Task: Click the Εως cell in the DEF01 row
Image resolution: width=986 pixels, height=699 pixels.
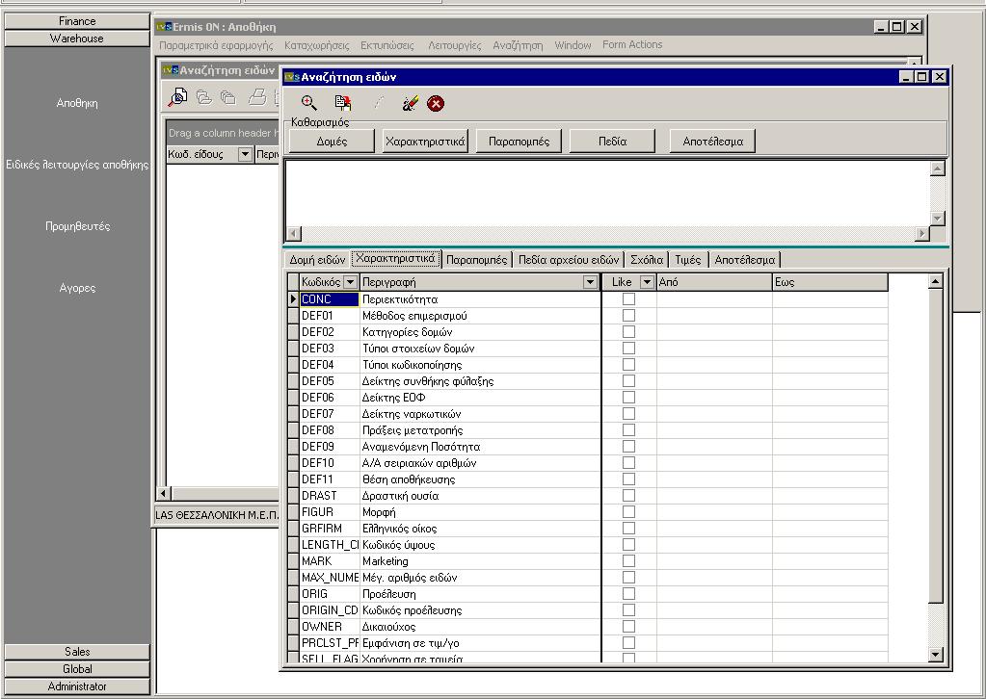Action: click(x=830, y=316)
